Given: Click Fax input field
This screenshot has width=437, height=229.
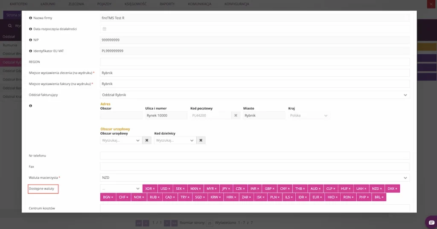Looking at the screenshot, I should [x=255, y=167].
